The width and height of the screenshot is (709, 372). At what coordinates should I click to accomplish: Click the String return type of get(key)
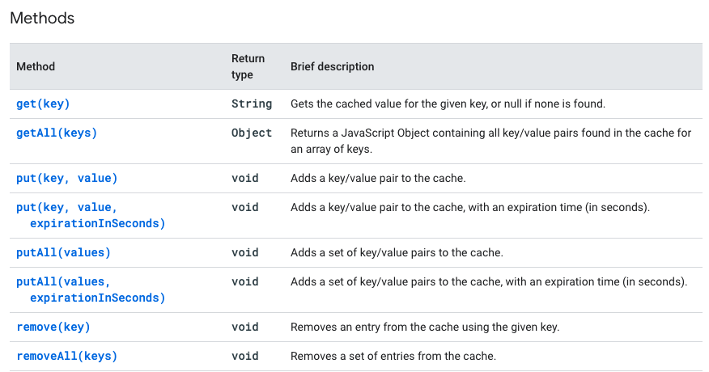point(252,104)
